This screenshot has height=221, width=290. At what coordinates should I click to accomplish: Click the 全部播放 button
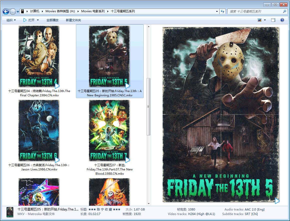[x=52, y=20]
